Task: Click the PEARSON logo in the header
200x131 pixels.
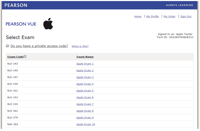Action: [16, 5]
